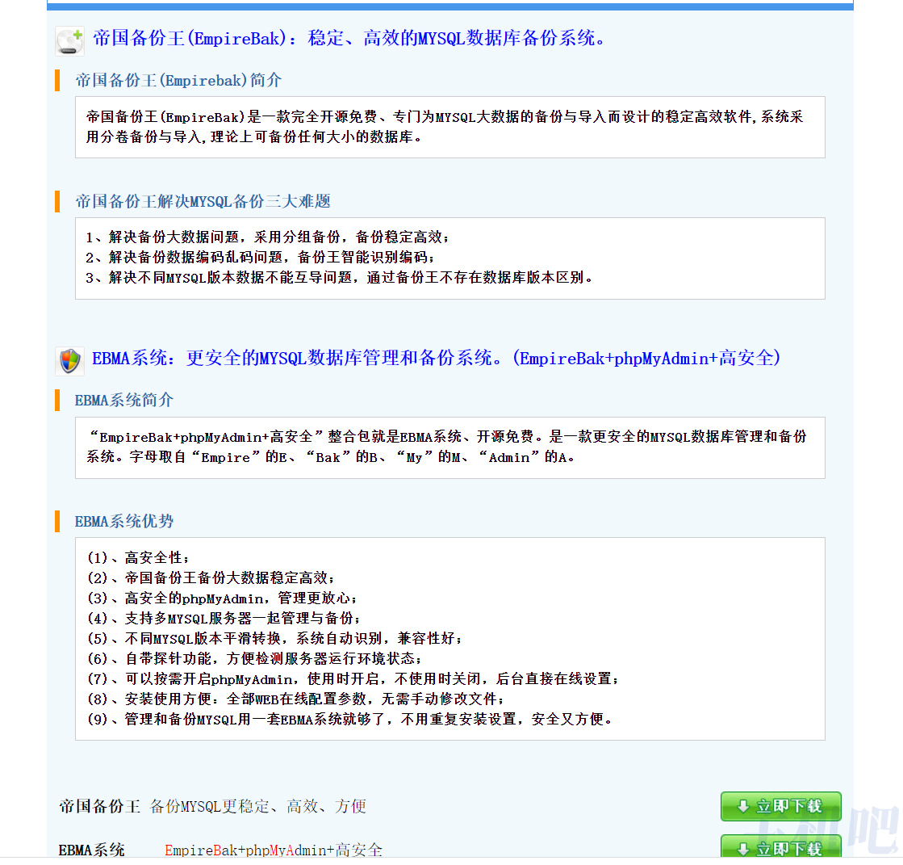This screenshot has height=865, width=903.
Task: Click the red EmpireBak+phpMyAdmin+高安全 text
Action: (x=274, y=850)
